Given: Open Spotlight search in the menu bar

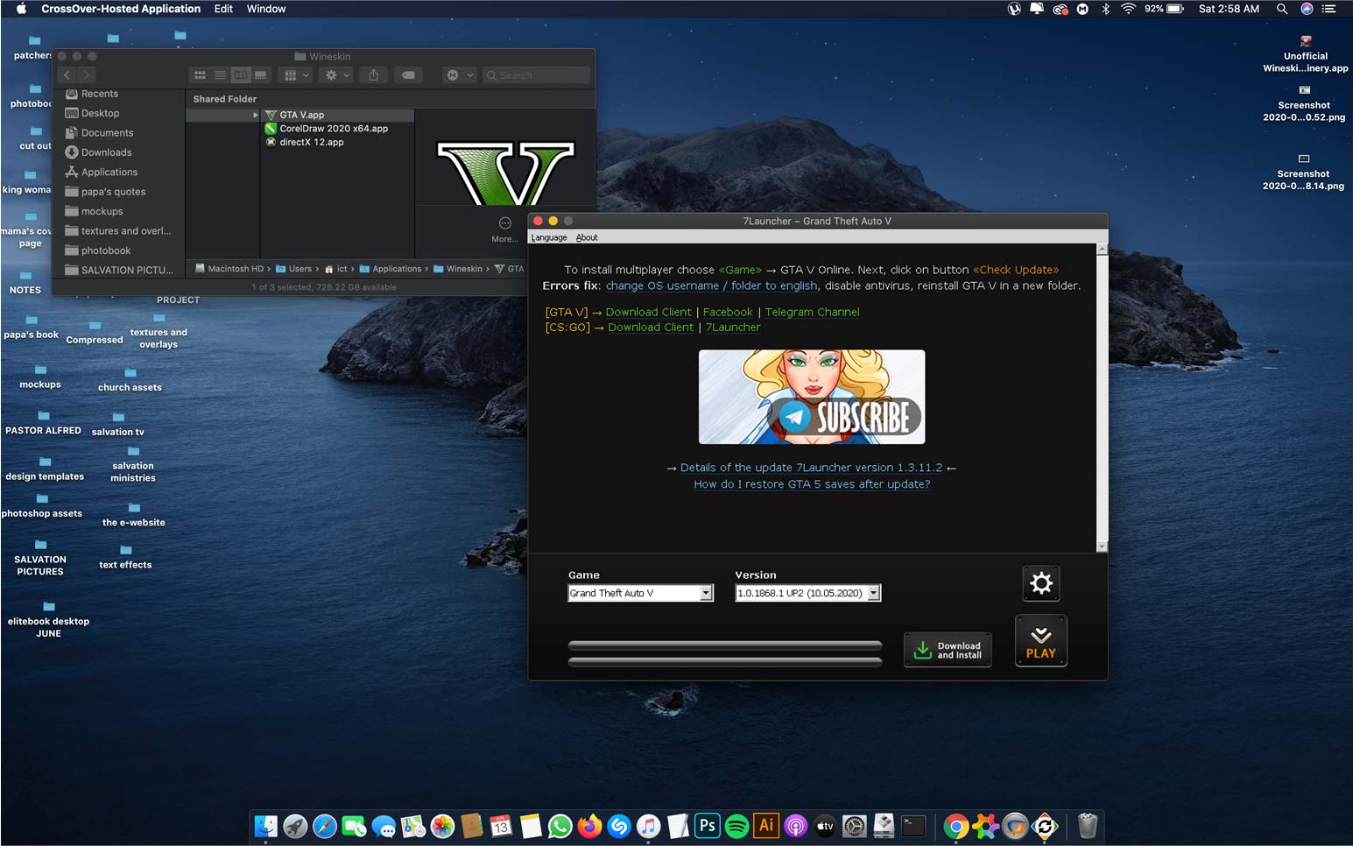Looking at the screenshot, I should 1281,9.
